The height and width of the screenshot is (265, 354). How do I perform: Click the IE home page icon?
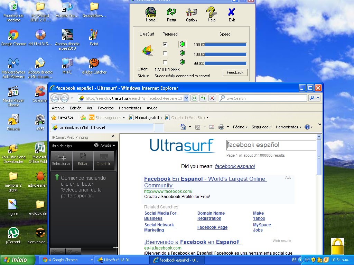[183, 127]
